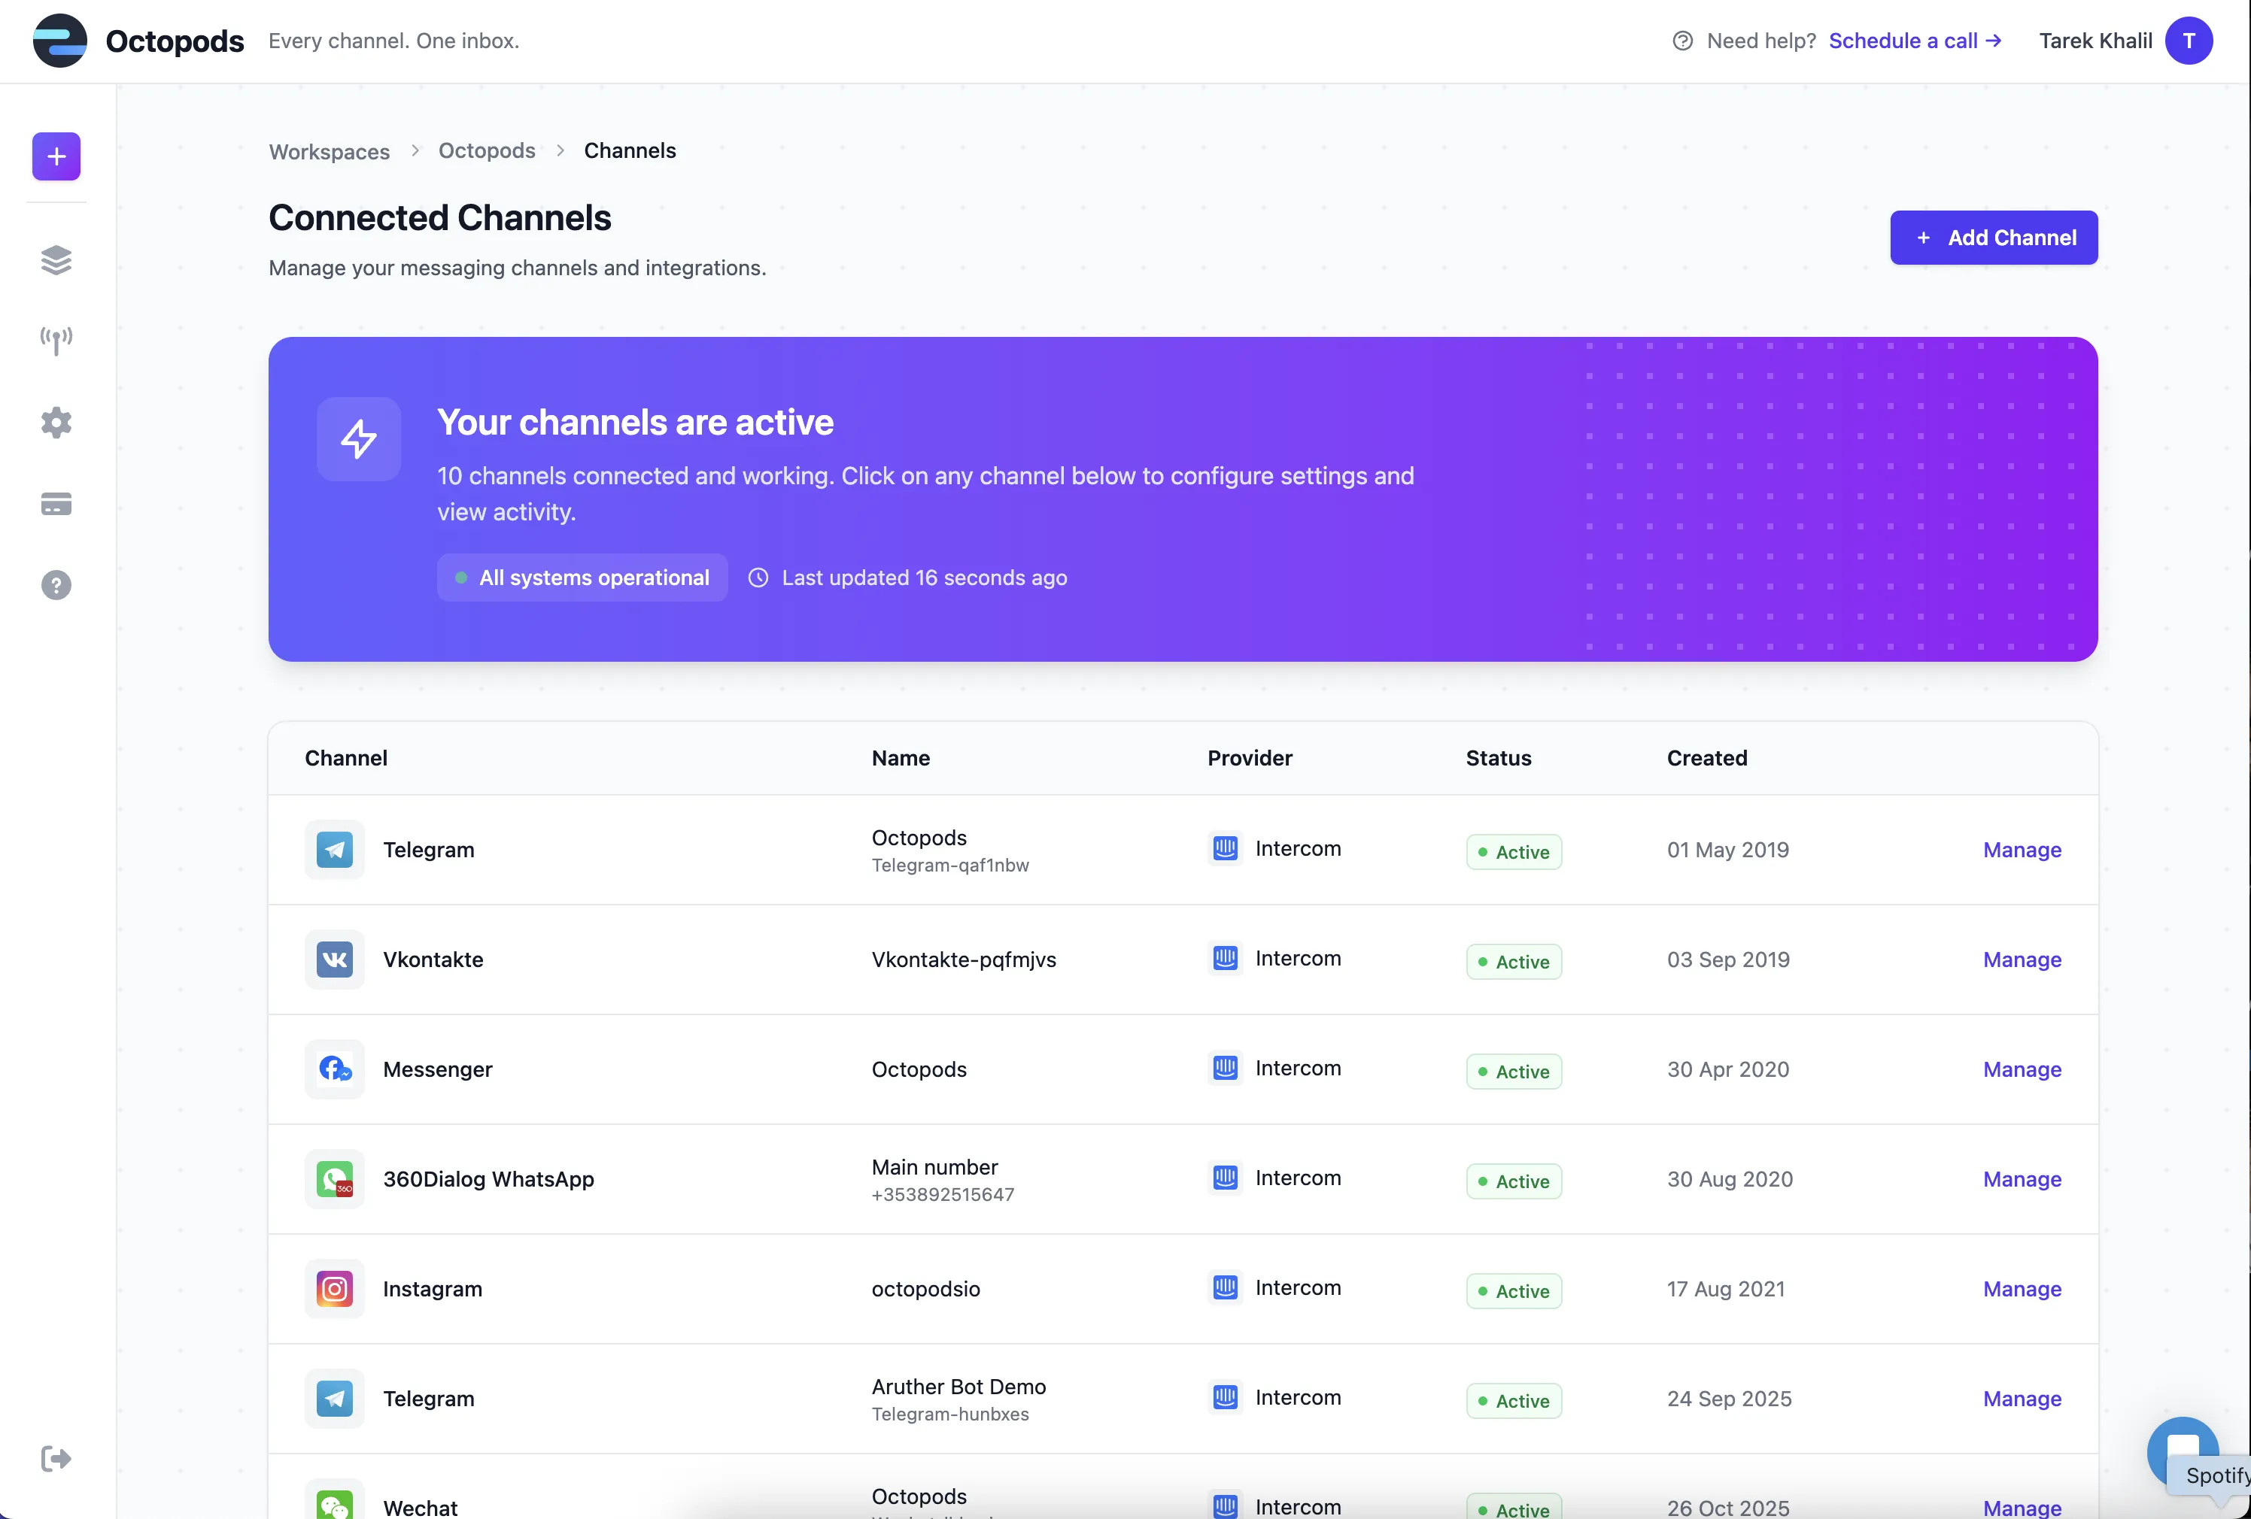Open channels broadcast antenna sidebar icon
This screenshot has height=1519, width=2251.
[56, 341]
